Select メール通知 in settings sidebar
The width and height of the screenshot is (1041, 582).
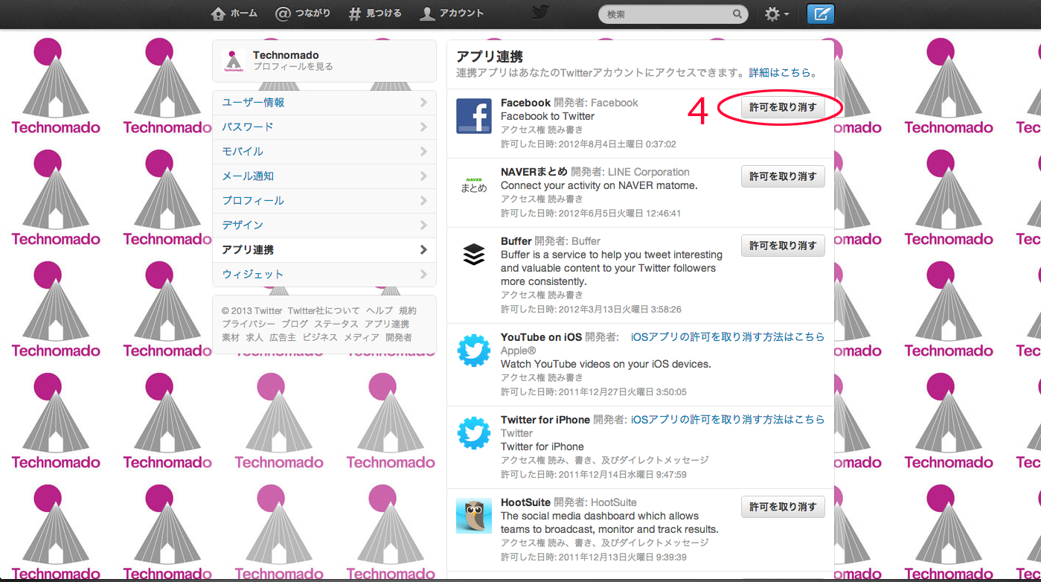click(x=324, y=176)
